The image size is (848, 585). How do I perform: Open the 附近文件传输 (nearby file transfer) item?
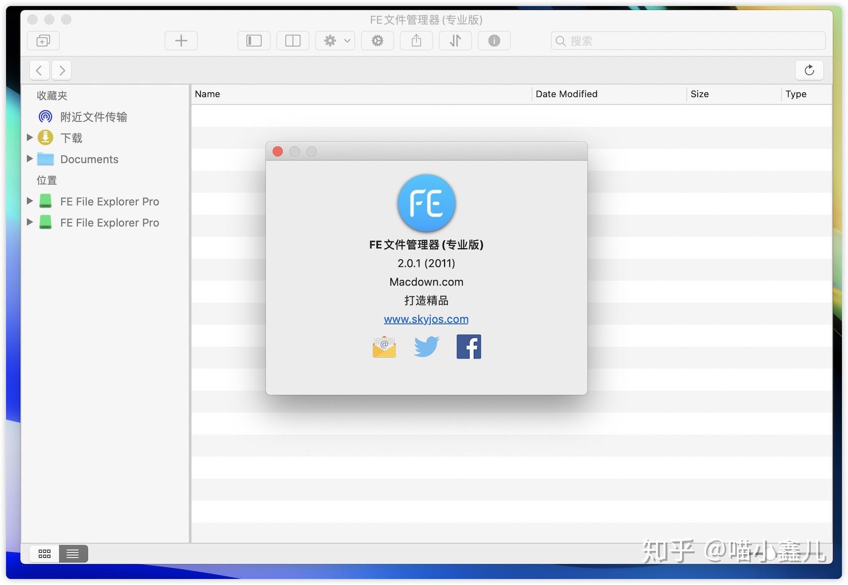point(93,117)
